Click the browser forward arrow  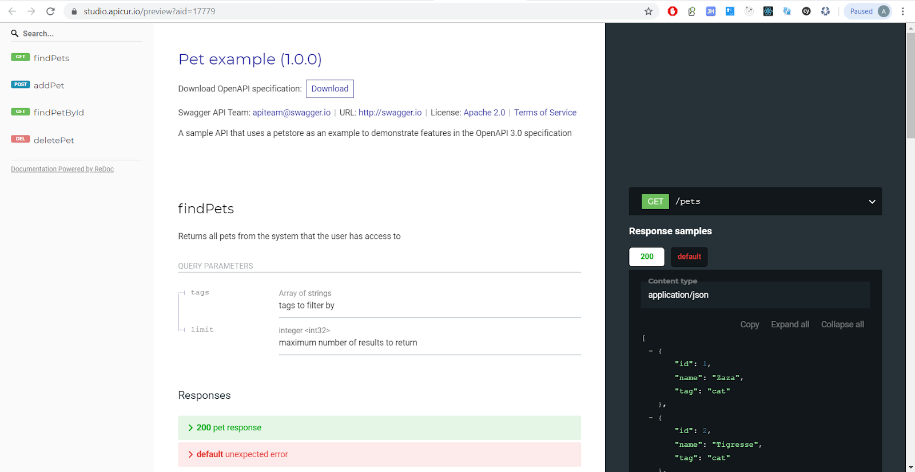coord(31,11)
